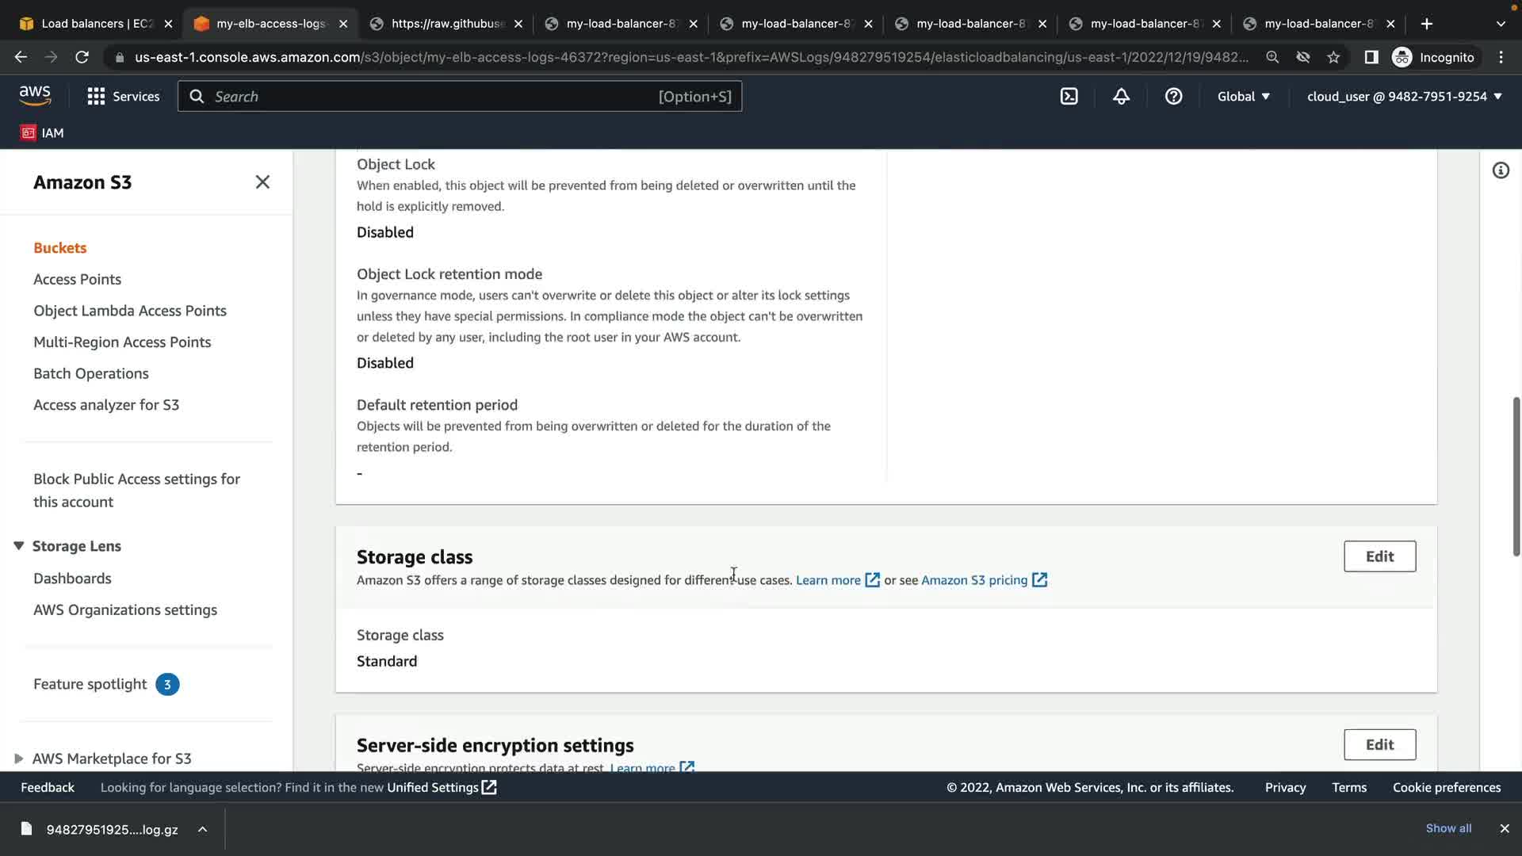Close the Amazon S3 navigation sidebar
This screenshot has width=1522, height=856.
(262, 182)
